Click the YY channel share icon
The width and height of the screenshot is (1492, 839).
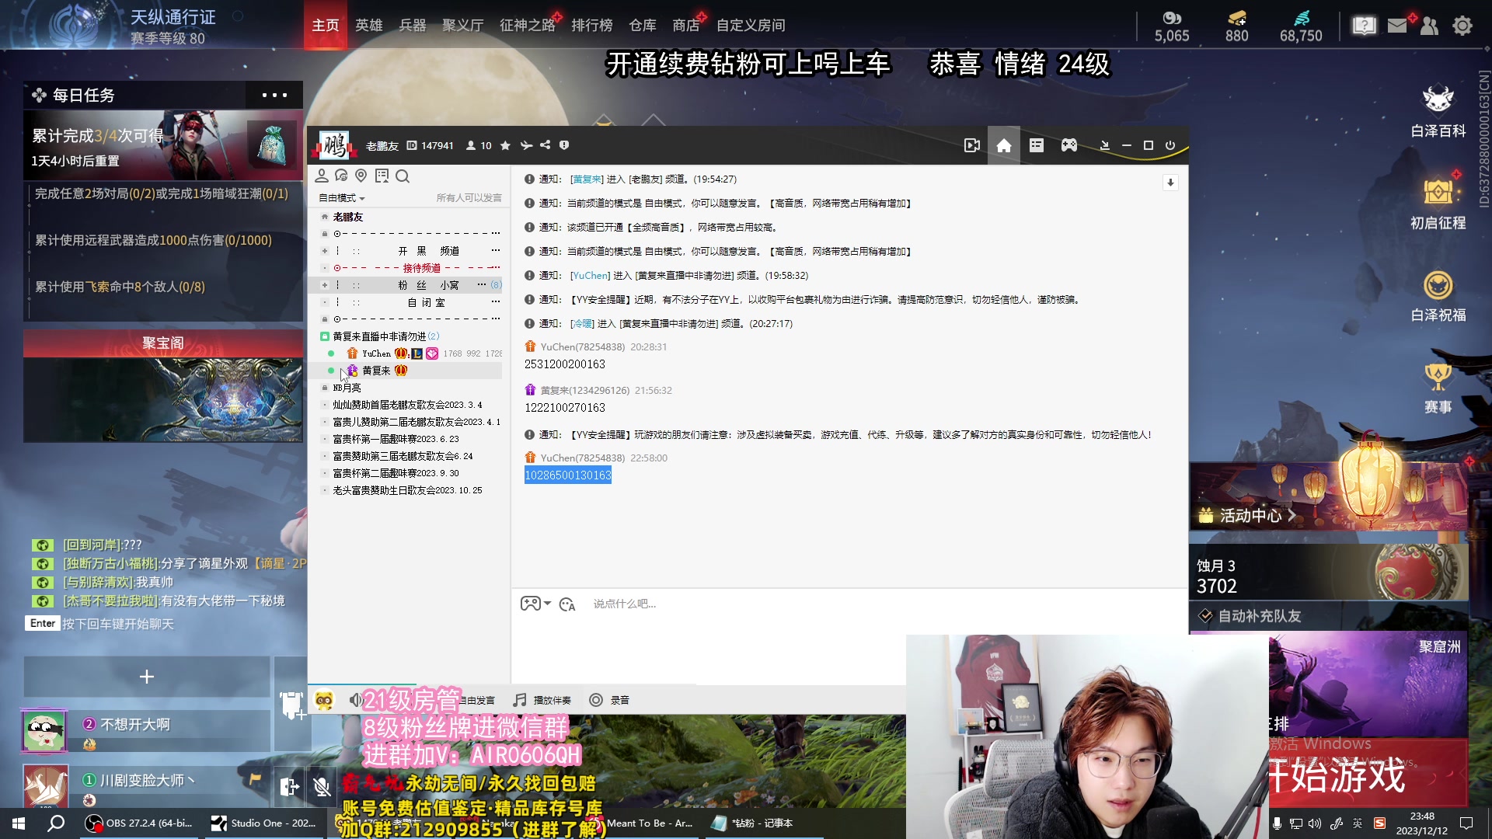(546, 145)
